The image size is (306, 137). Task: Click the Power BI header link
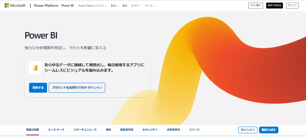(x=68, y=6)
